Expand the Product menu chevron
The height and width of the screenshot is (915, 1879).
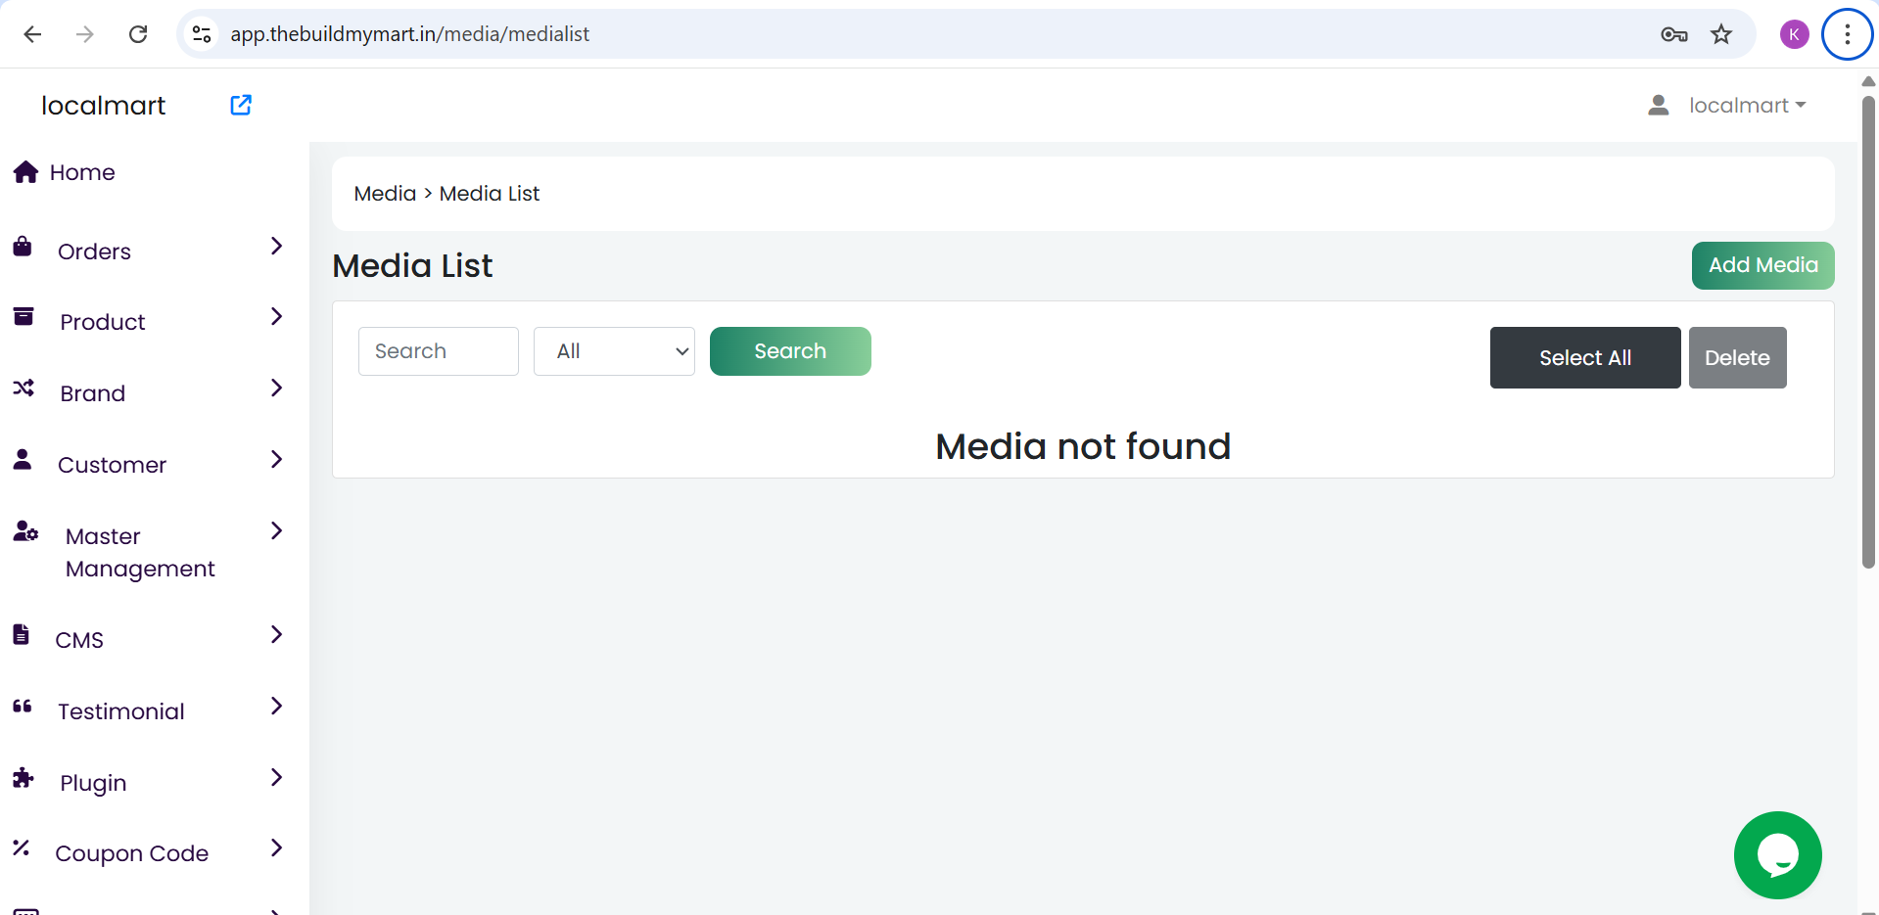276,317
